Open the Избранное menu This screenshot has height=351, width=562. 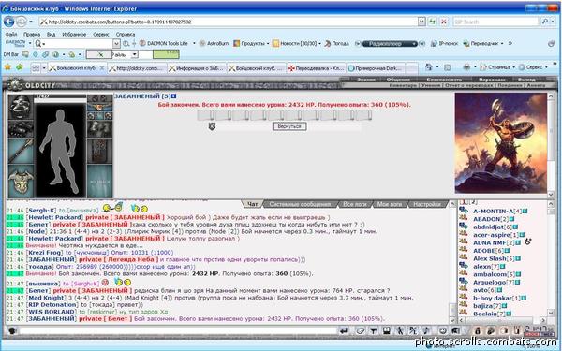(x=74, y=35)
